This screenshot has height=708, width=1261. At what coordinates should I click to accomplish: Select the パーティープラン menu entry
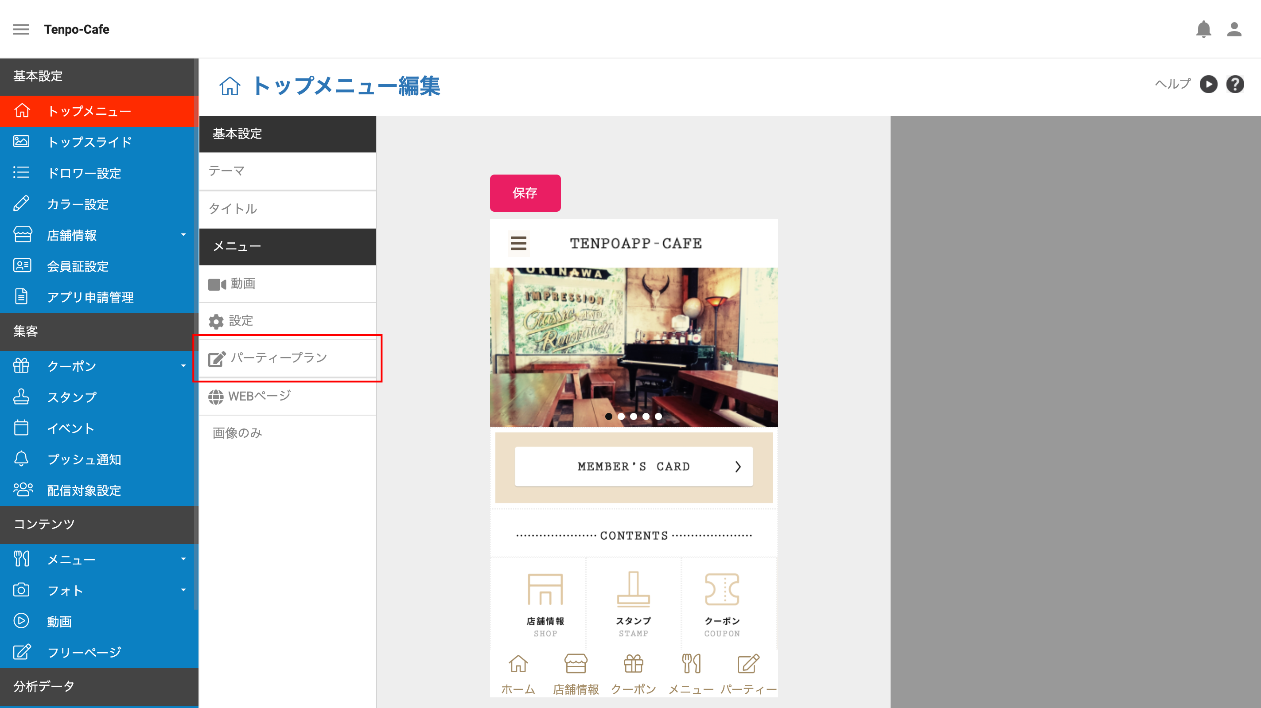(x=288, y=358)
